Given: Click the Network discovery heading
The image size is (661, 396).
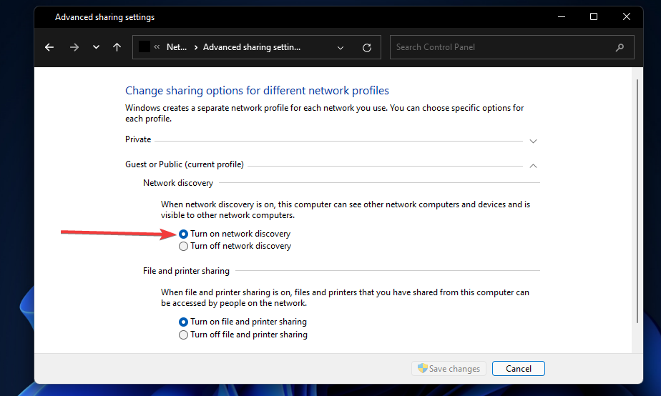Looking at the screenshot, I should tap(178, 183).
